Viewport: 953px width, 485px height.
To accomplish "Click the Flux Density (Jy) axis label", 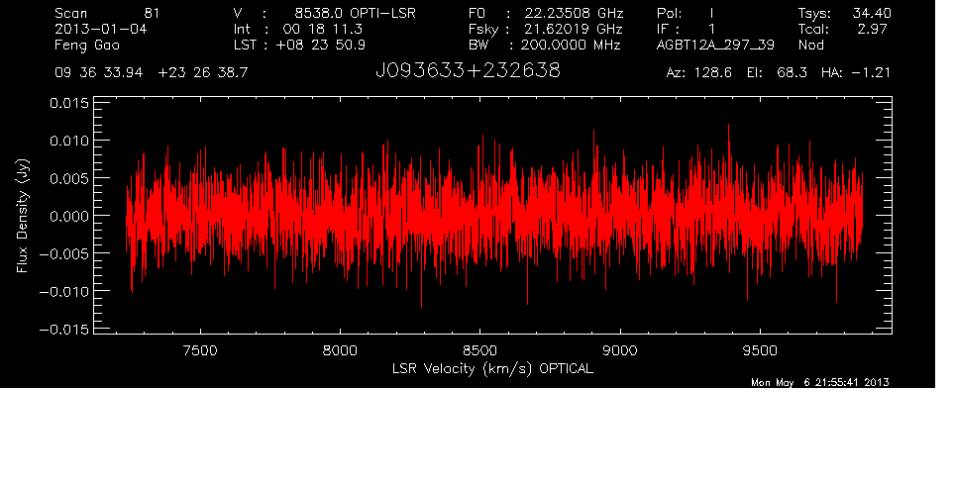I will point(23,216).
